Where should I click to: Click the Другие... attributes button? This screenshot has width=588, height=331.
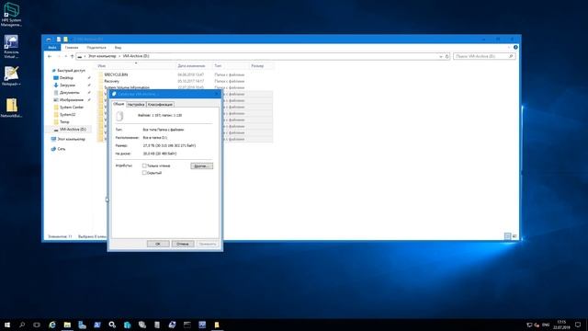pyautogui.click(x=201, y=165)
